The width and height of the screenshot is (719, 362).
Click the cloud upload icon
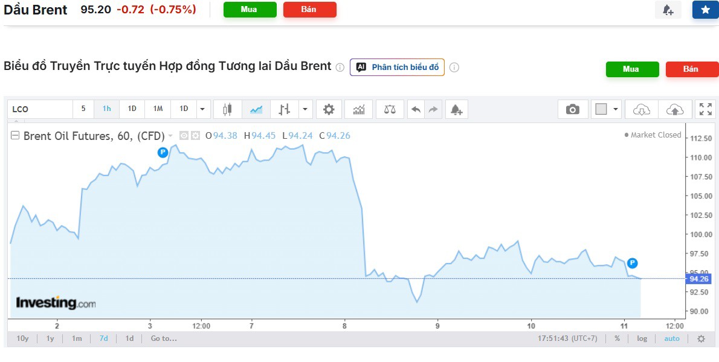[x=675, y=109]
